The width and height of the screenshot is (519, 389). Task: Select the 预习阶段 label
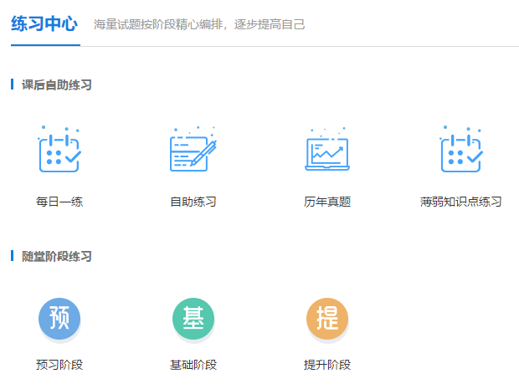point(59,365)
